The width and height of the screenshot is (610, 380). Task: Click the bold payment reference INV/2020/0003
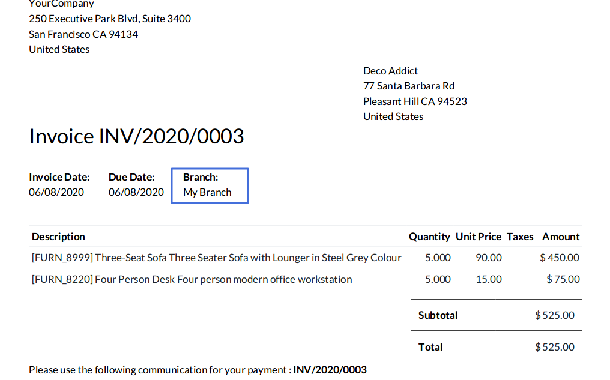(330, 370)
